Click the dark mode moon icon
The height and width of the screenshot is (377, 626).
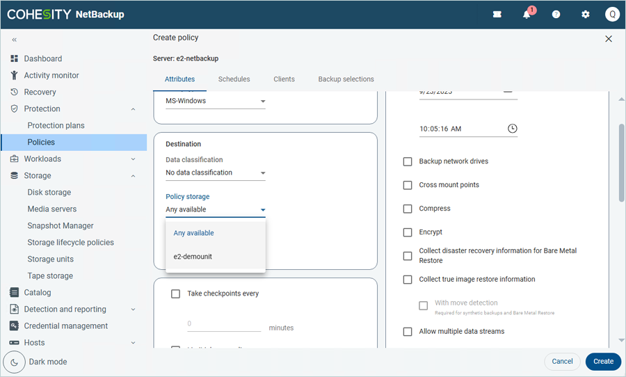tap(14, 362)
